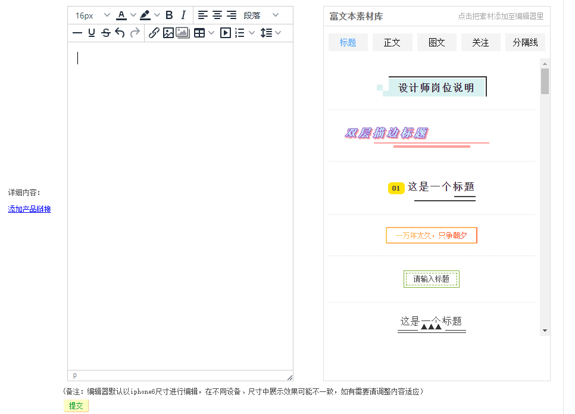Apply strikethrough to text
The width and height of the screenshot is (575, 414).
(x=106, y=33)
